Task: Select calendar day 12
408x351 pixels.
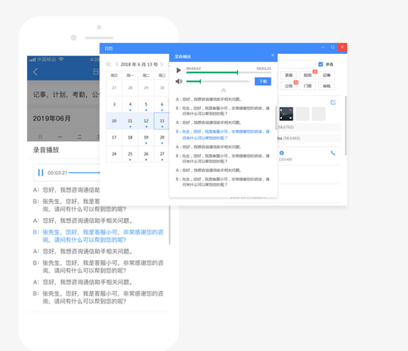Action: [x=146, y=121]
